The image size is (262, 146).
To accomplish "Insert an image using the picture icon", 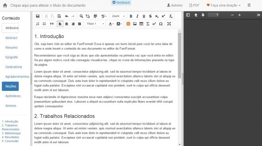I will (x=135, y=24).
